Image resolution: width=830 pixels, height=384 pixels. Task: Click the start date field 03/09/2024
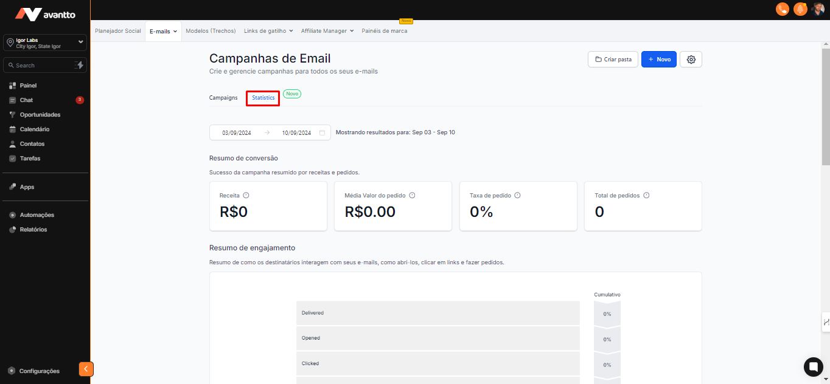237,132
